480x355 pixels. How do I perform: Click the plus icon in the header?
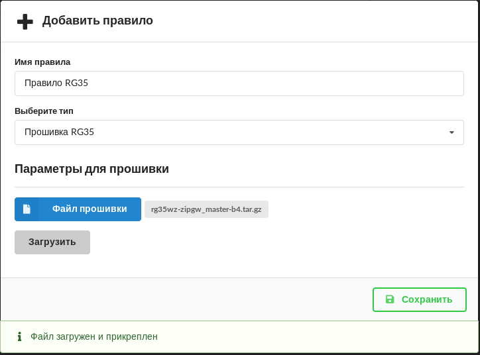click(25, 21)
